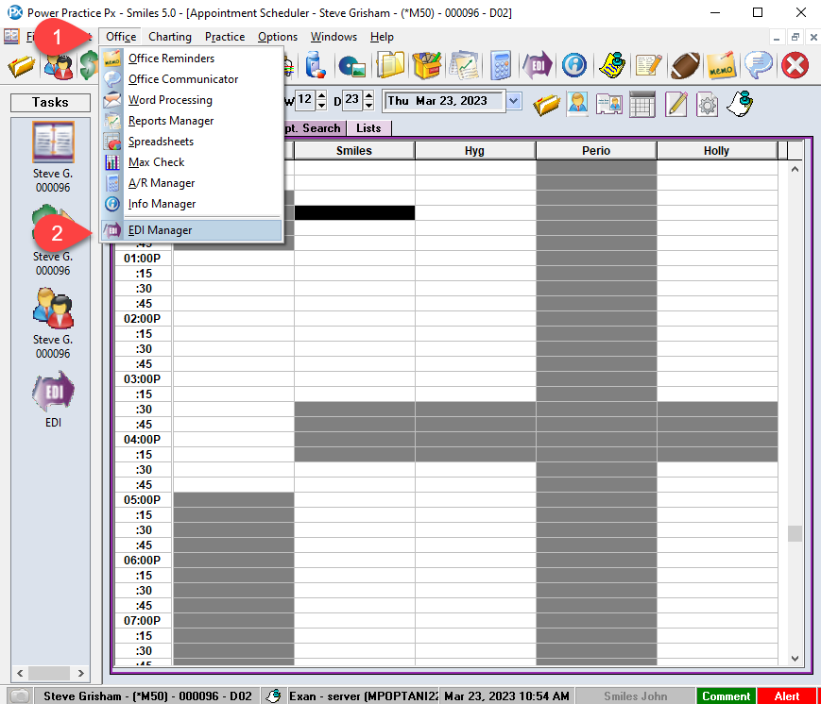This screenshot has width=821, height=704.
Task: Select Max Check from the Office menu
Action: [x=192, y=162]
